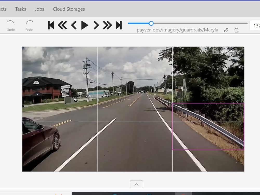Click the frame number input field
This screenshot has height=195, width=260.
(255, 25)
